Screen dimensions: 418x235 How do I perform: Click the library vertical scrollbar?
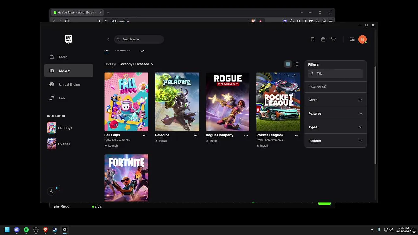coord(375,115)
